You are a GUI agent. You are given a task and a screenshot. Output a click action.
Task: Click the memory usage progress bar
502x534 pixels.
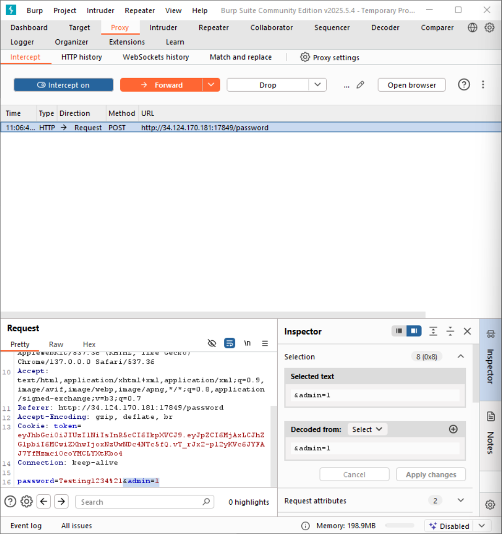[400, 526]
